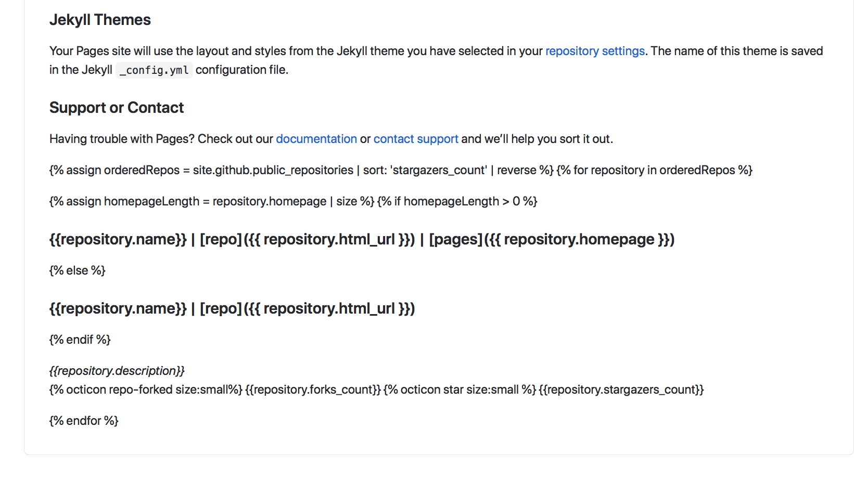The image size is (854, 480).
Task: Click the {% endif %} line
Action: tap(80, 340)
